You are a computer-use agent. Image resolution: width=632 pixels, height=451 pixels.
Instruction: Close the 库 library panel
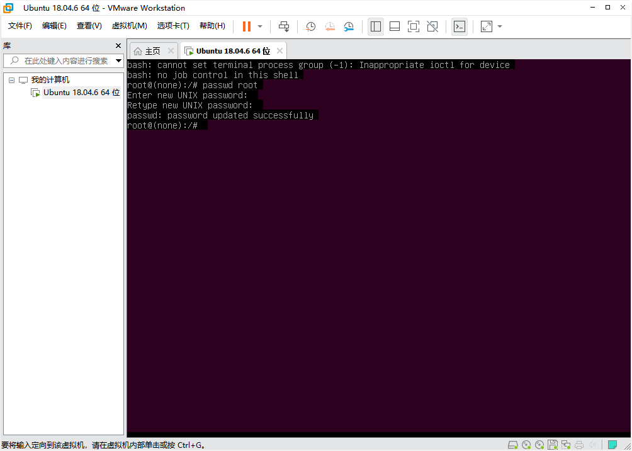coord(118,45)
